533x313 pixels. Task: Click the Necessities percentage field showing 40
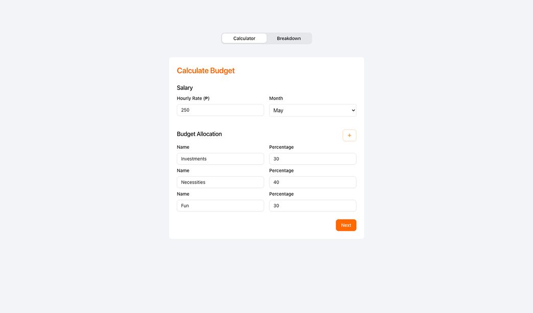(x=312, y=182)
